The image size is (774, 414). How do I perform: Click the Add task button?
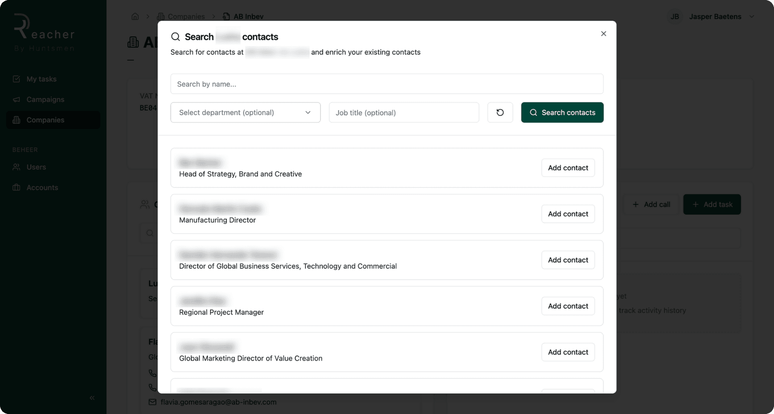tap(712, 204)
